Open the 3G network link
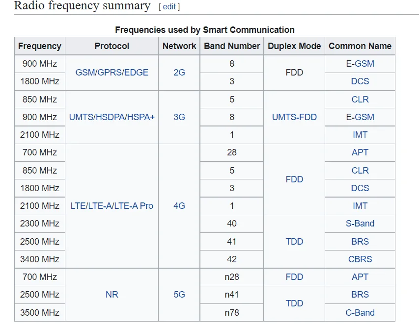Viewport: 419px width, 326px height. [179, 117]
